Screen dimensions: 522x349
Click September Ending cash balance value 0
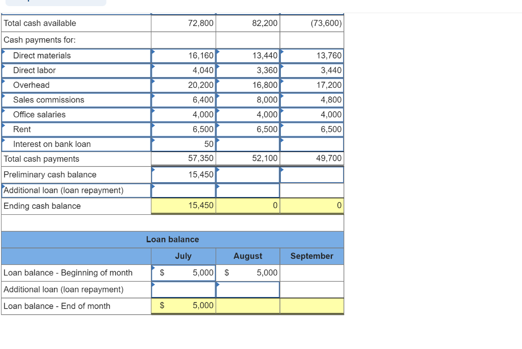pyautogui.click(x=312, y=206)
